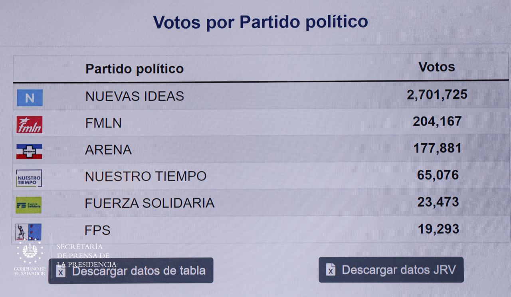Select the FUERZA SOLIDARIA party name
The width and height of the screenshot is (511, 297).
(x=150, y=203)
